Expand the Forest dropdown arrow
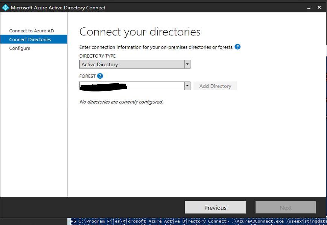The image size is (327, 225). 187,86
